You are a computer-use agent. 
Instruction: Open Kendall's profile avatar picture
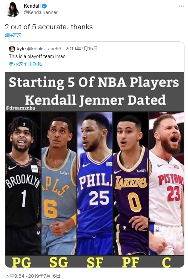pos(12,10)
